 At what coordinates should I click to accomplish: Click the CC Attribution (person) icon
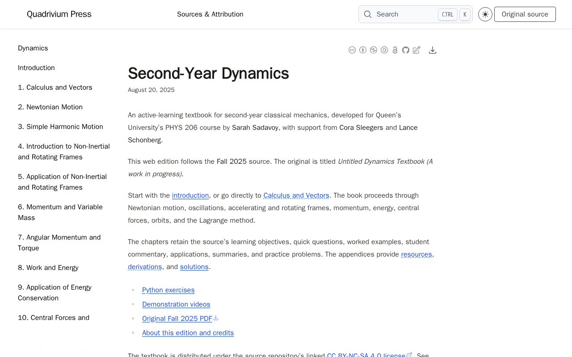point(363,50)
